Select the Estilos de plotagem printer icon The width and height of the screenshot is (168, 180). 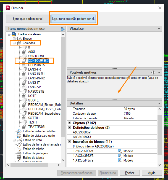[19, 153]
